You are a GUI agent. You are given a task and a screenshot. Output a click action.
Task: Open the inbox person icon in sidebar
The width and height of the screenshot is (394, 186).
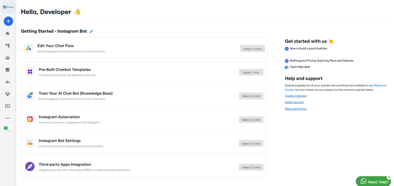click(8, 58)
